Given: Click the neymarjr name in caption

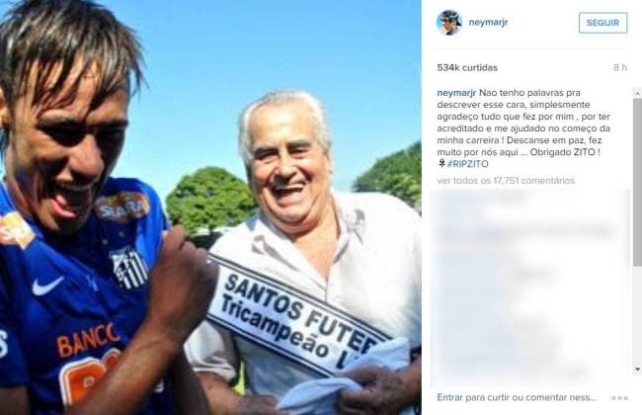Looking at the screenshot, I should pos(456,93).
